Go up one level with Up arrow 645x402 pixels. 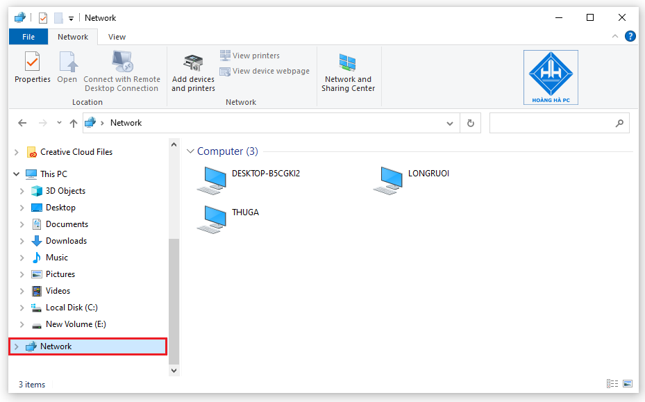(x=74, y=123)
